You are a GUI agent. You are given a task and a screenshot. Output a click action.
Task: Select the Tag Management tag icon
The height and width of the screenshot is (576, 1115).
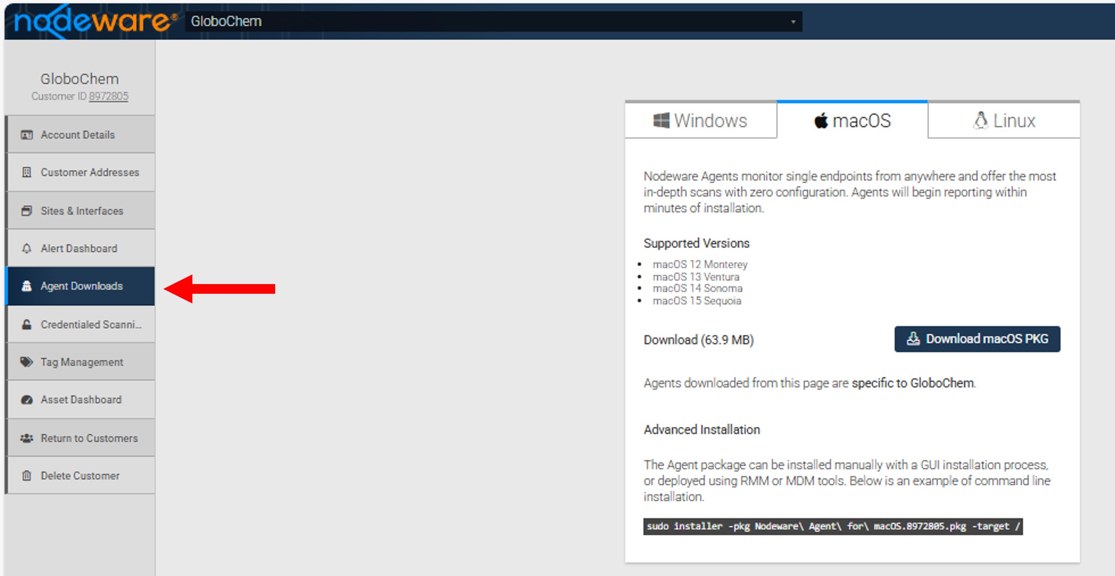[27, 362]
